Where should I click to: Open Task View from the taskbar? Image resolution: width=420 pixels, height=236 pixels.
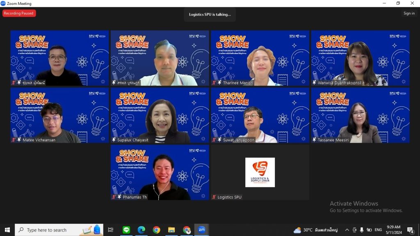coord(110,230)
